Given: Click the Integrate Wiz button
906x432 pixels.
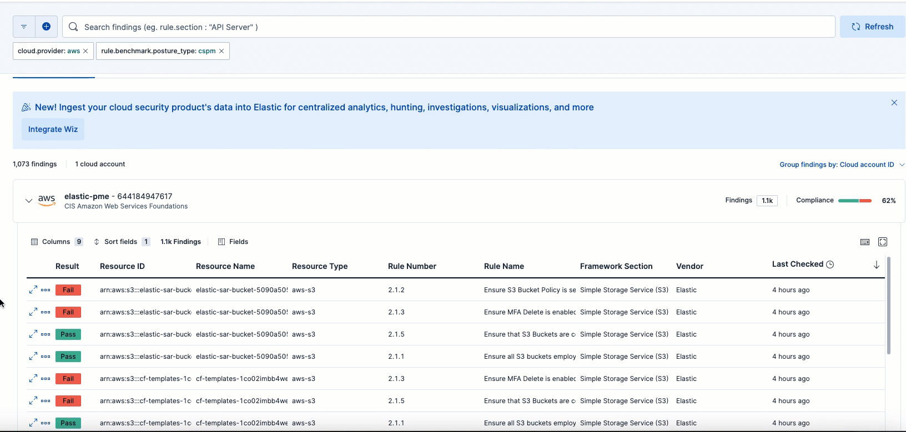Looking at the screenshot, I should point(53,129).
